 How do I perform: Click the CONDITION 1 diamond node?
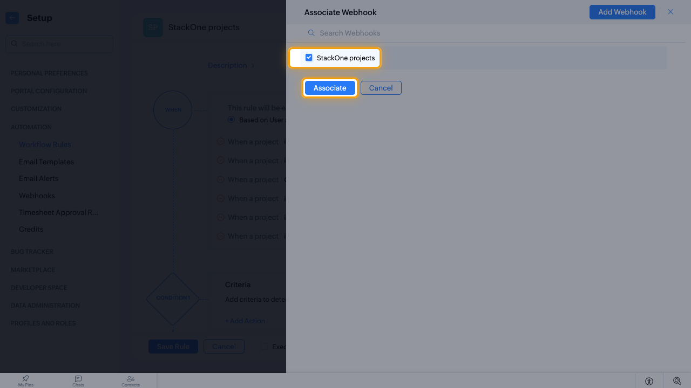pyautogui.click(x=173, y=298)
